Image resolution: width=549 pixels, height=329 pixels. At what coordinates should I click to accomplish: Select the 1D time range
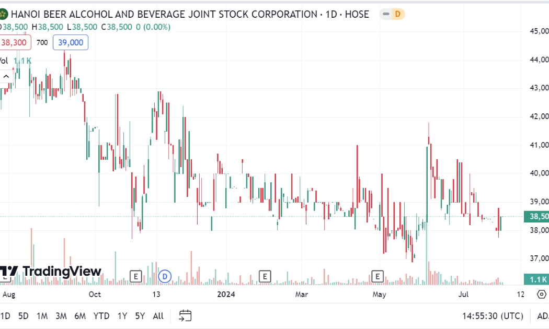5,316
